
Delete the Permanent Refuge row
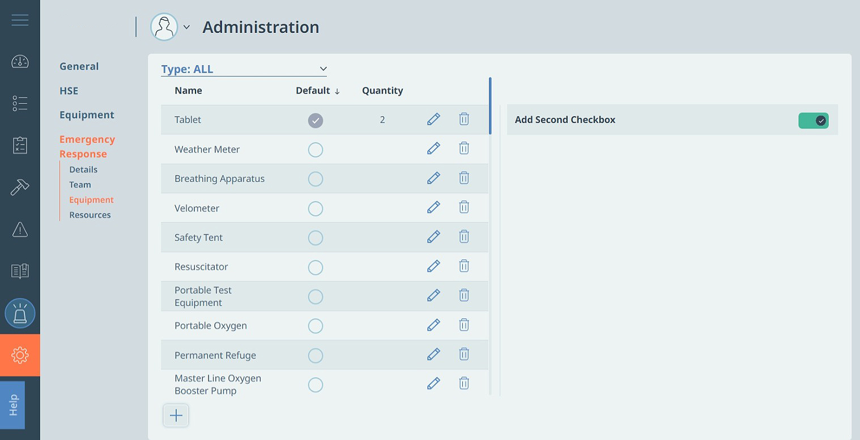[x=464, y=354]
